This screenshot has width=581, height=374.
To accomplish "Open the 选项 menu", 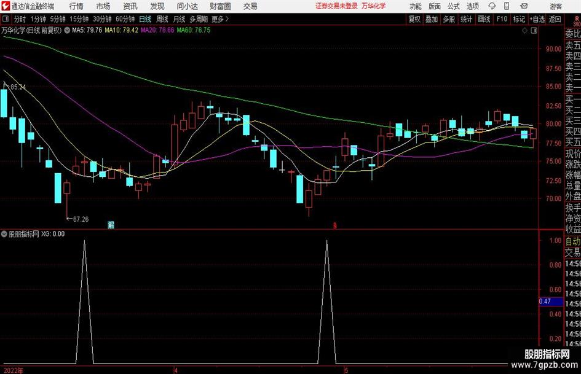I will 472,6.
